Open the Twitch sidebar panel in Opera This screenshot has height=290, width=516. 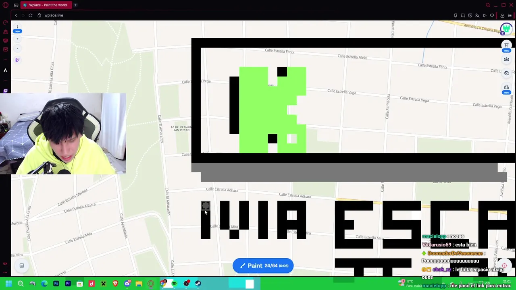(x=5, y=91)
